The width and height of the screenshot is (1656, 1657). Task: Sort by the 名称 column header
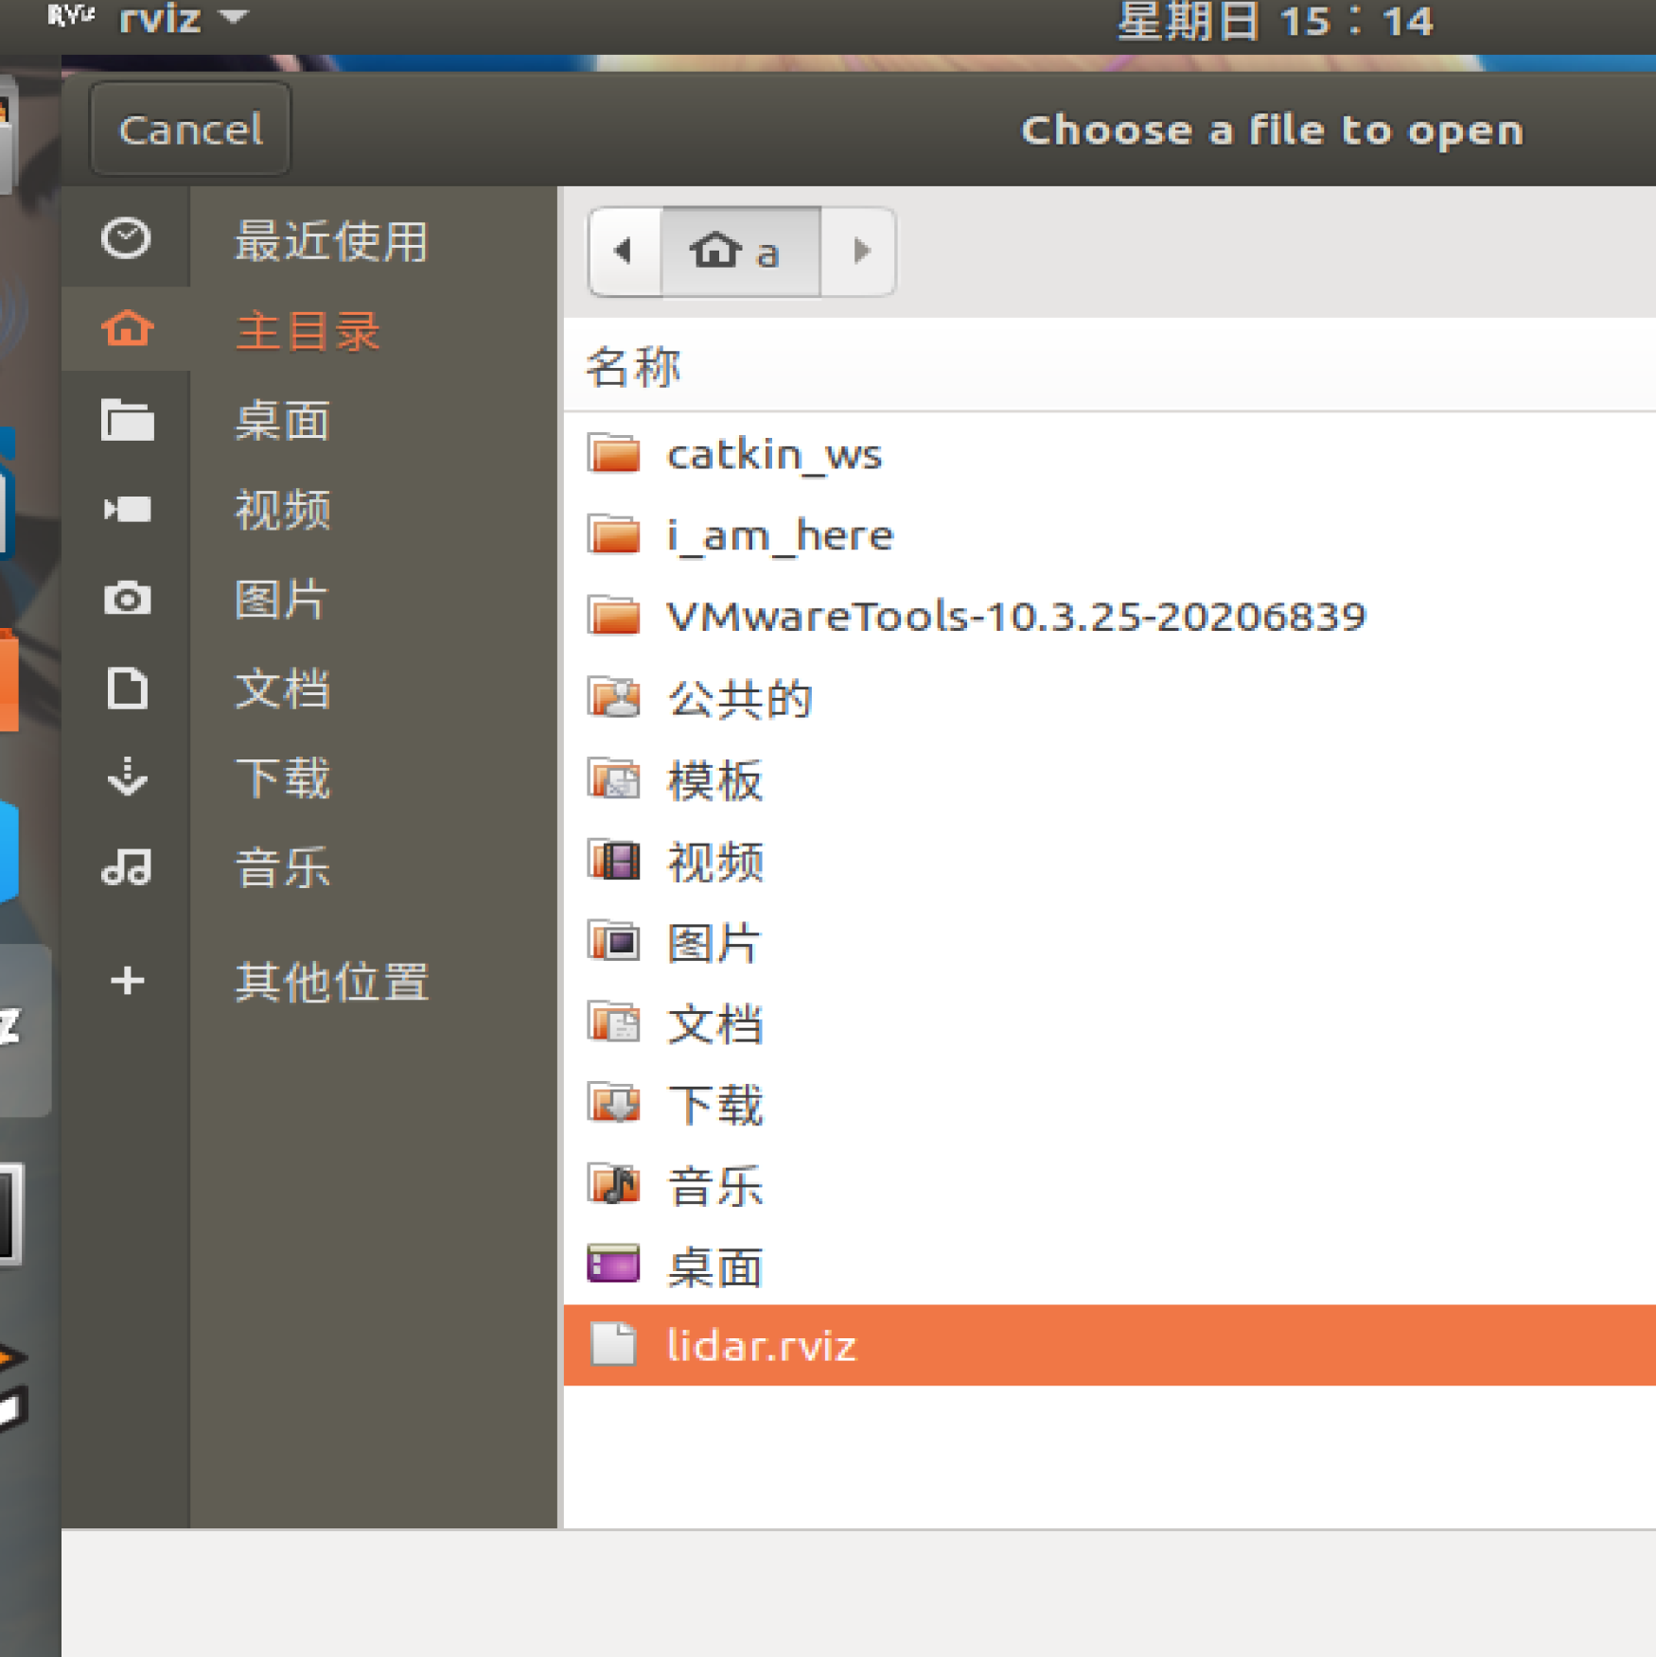pos(634,367)
